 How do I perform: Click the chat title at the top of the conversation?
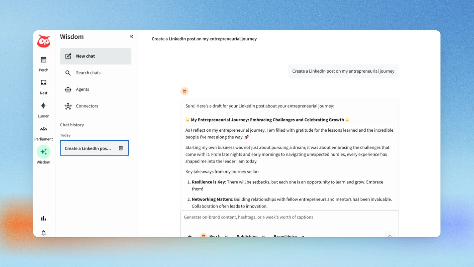[204, 39]
